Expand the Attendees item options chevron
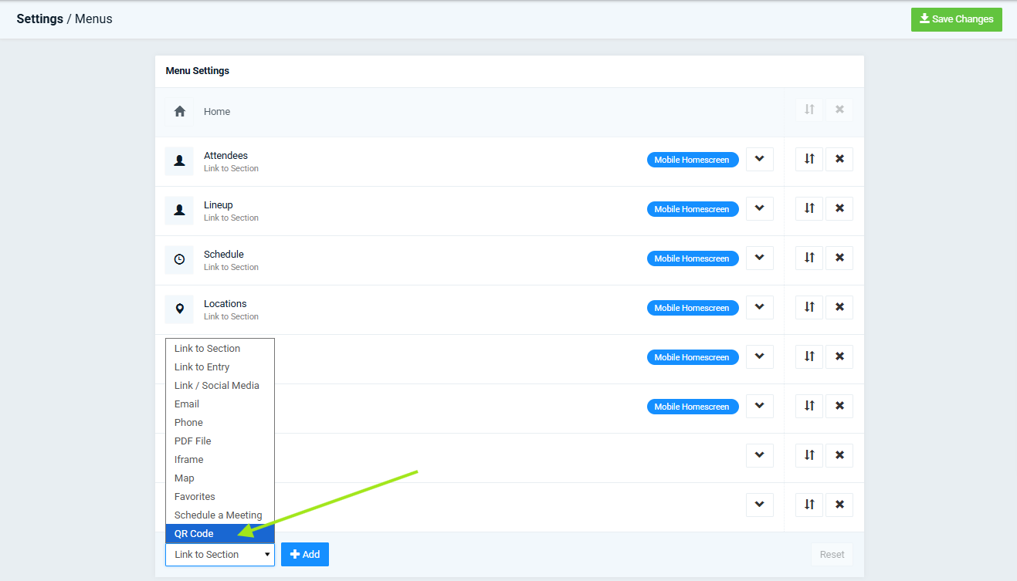This screenshot has height=581, width=1017. point(760,159)
